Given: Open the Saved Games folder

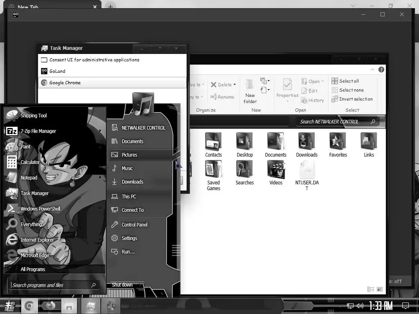Looking at the screenshot, I should 213,175.
